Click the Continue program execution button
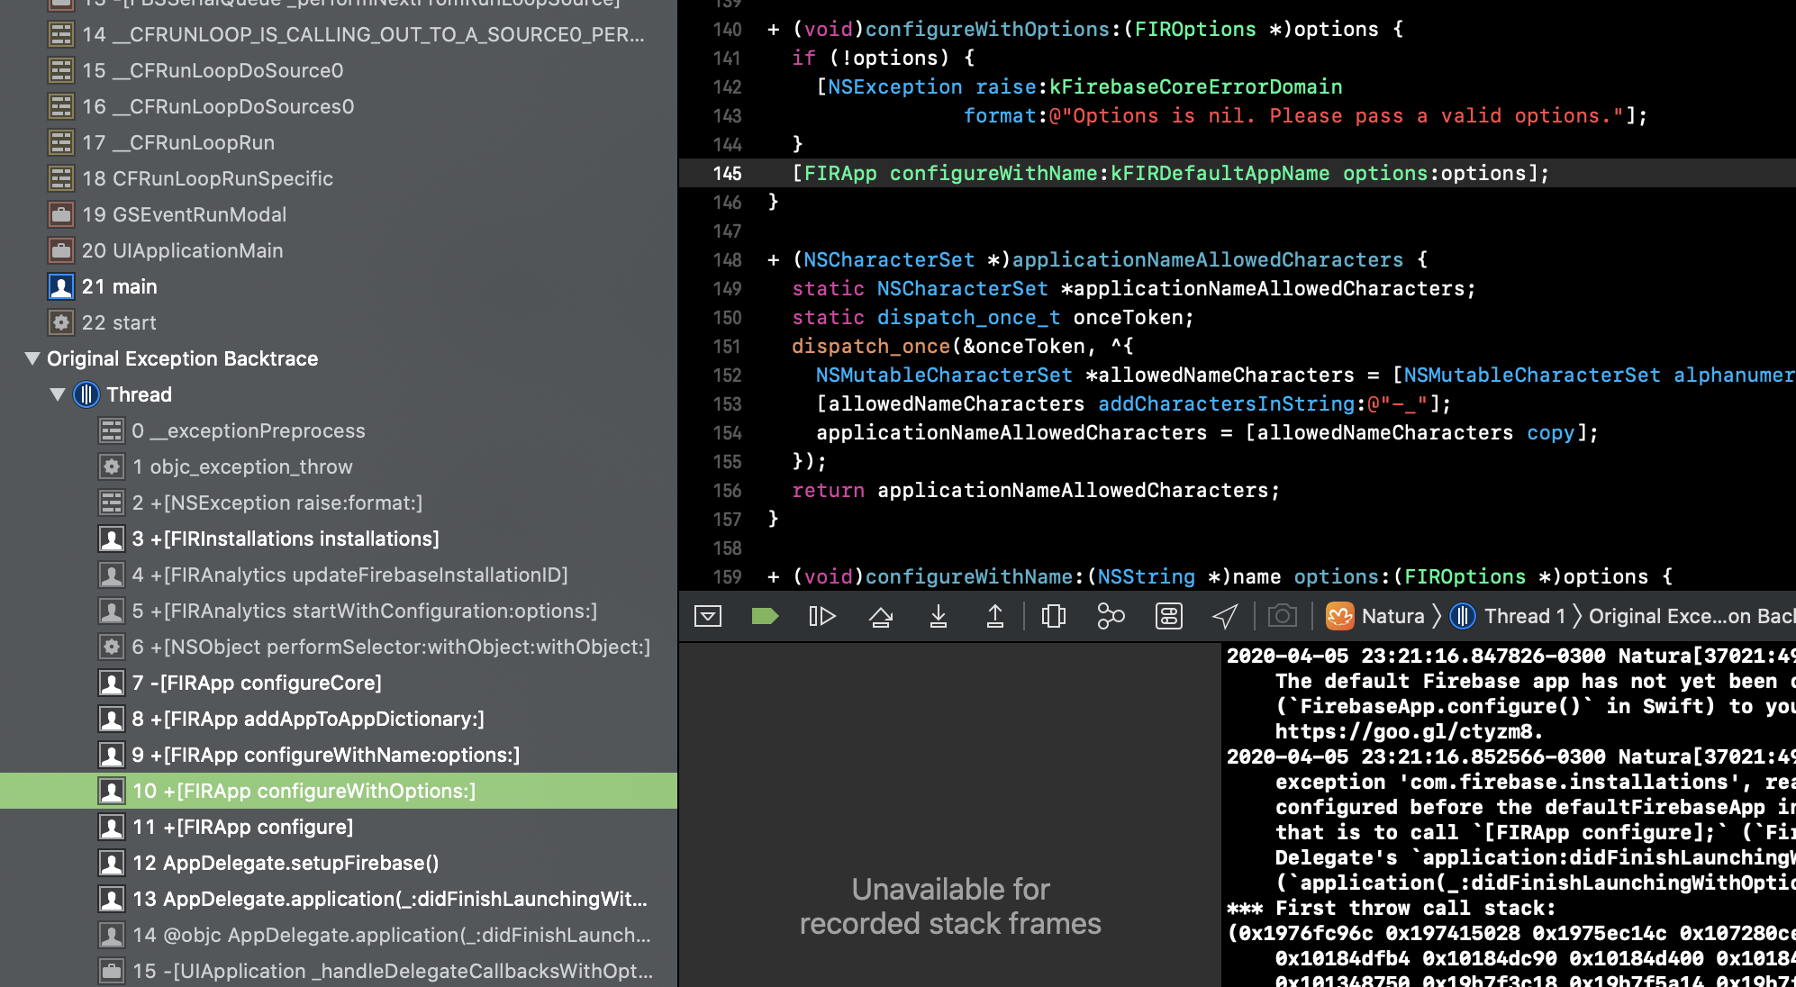The width and height of the screenshot is (1796, 987). (x=822, y=616)
